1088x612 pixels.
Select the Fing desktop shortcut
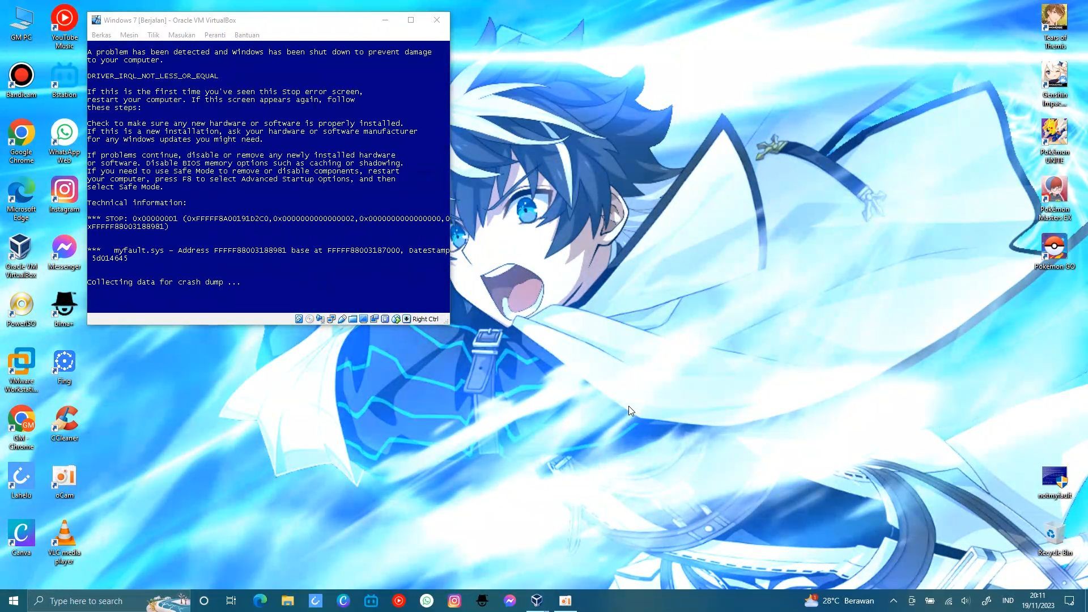click(65, 367)
